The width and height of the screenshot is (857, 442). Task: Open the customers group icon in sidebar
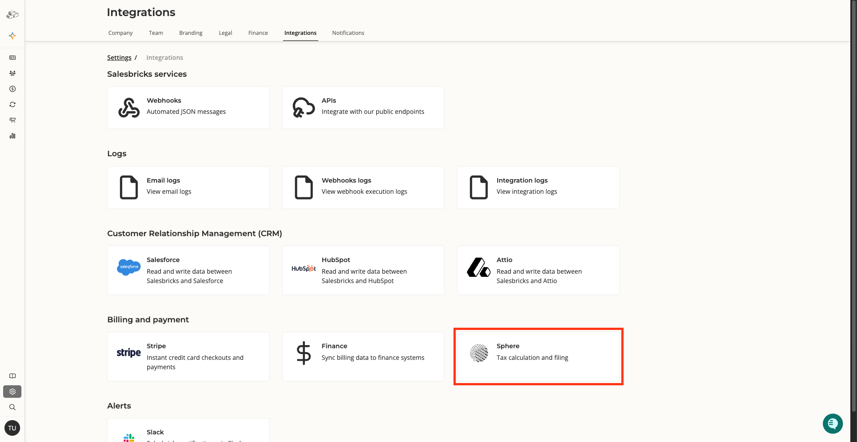tap(12, 73)
